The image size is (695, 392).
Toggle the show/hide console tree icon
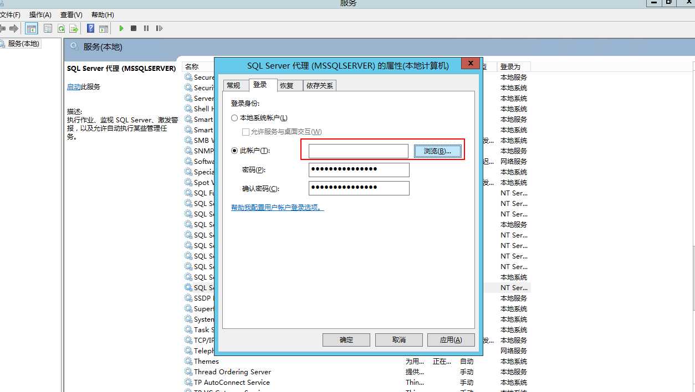point(32,28)
